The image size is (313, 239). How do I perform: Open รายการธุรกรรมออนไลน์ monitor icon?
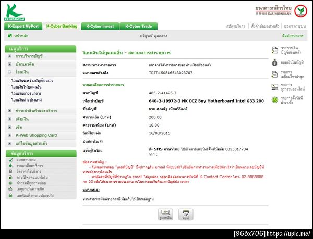point(275,87)
